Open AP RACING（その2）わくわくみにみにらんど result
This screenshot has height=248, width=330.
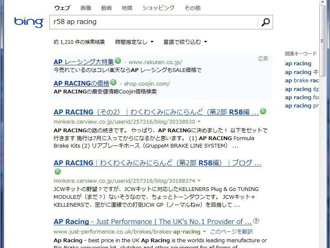pos(156,112)
